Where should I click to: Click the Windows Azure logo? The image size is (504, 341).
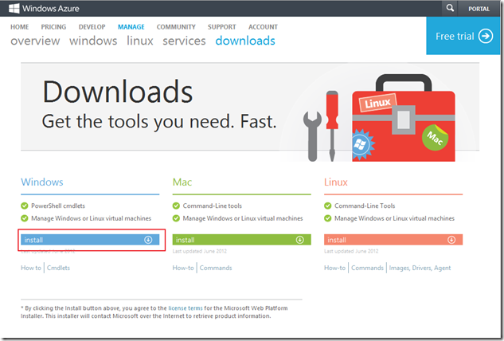tap(44, 8)
